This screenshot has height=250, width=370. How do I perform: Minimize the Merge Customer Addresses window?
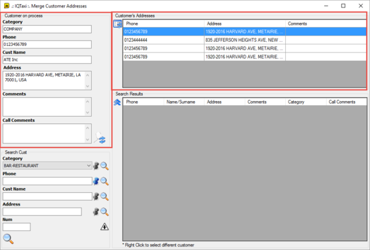click(x=326, y=5)
